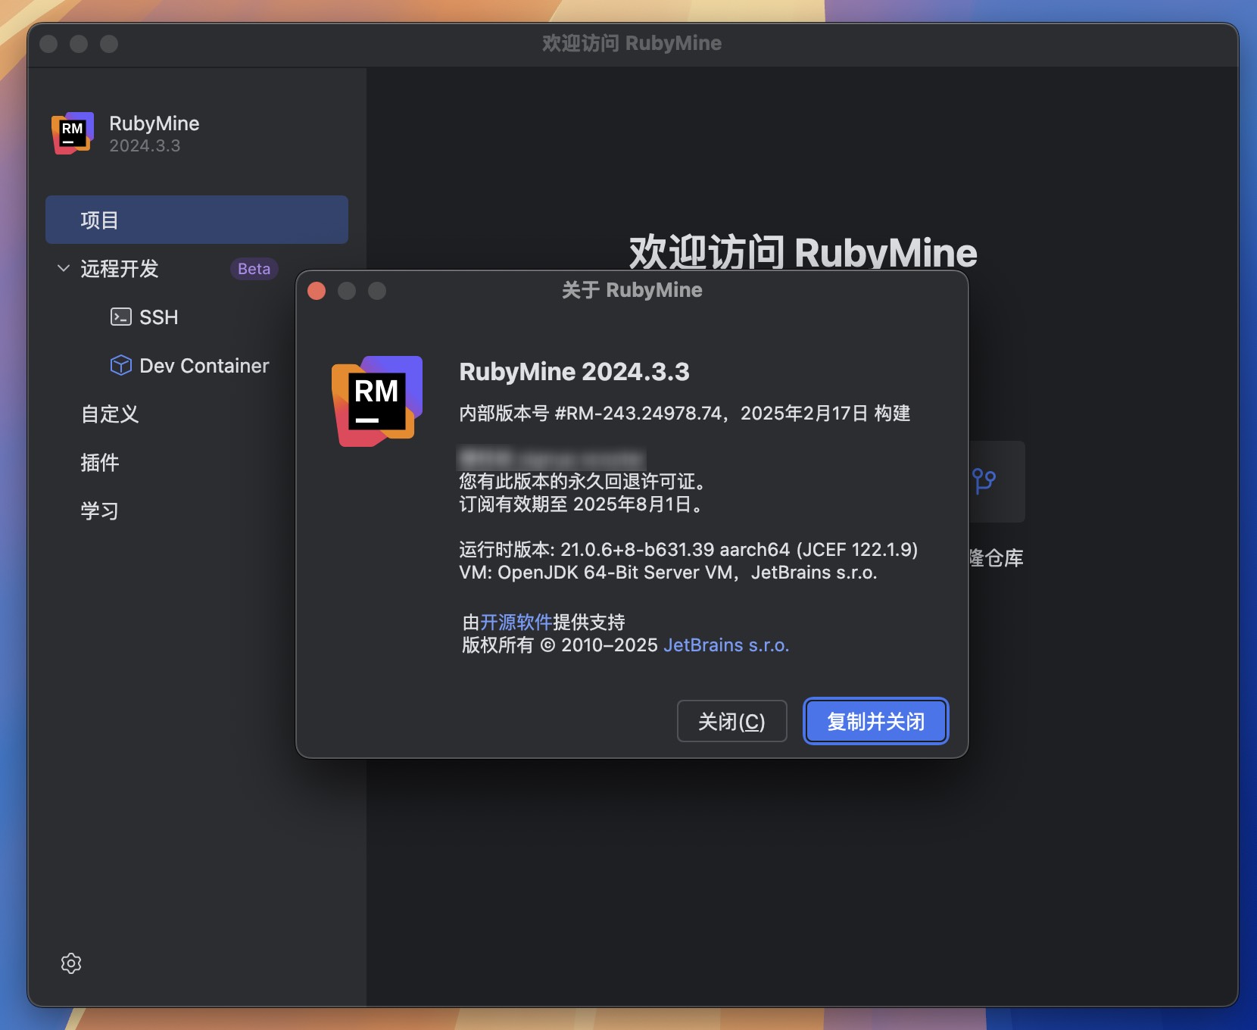
Task: Open the 插件 sidebar section
Action: click(x=100, y=463)
